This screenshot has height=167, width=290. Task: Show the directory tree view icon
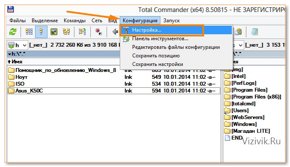click(x=66, y=32)
